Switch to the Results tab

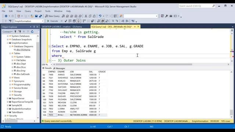[x=47, y=68]
